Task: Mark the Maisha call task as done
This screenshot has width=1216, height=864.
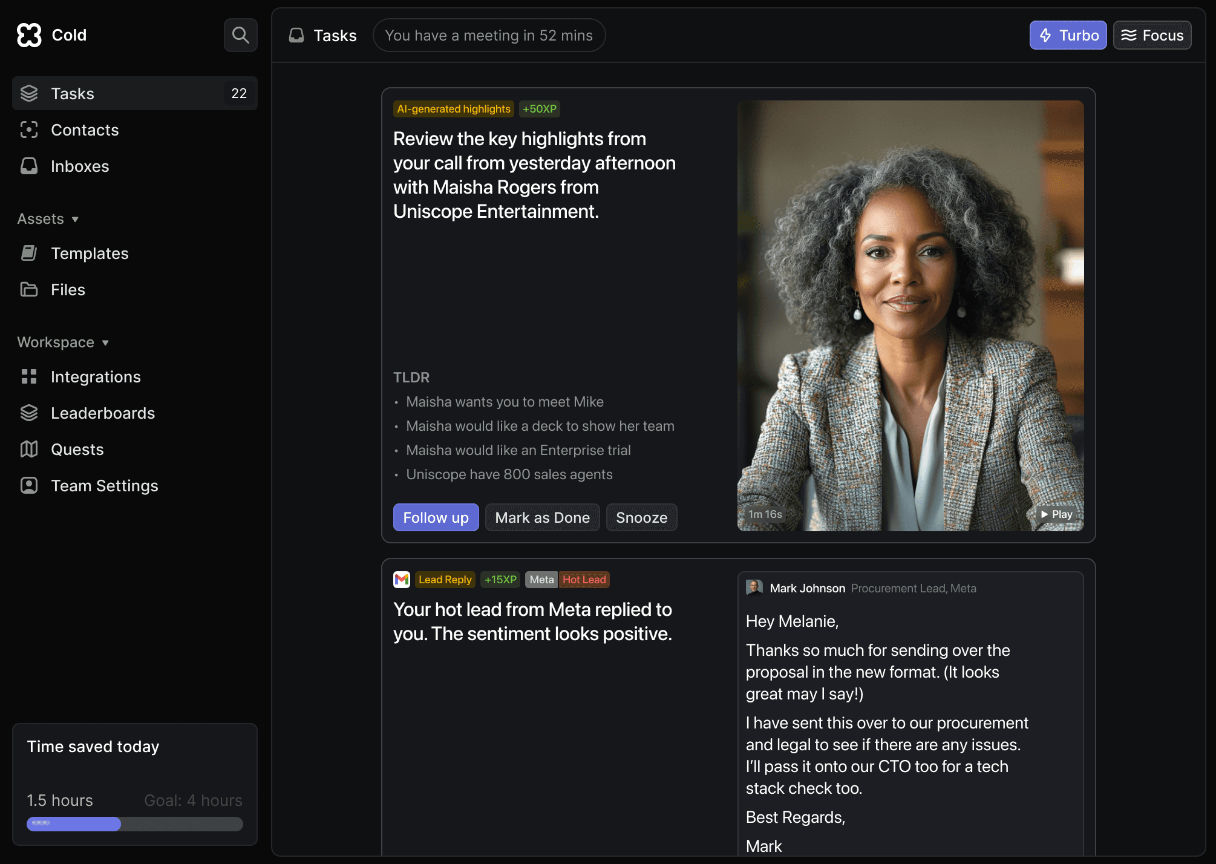Action: point(542,518)
